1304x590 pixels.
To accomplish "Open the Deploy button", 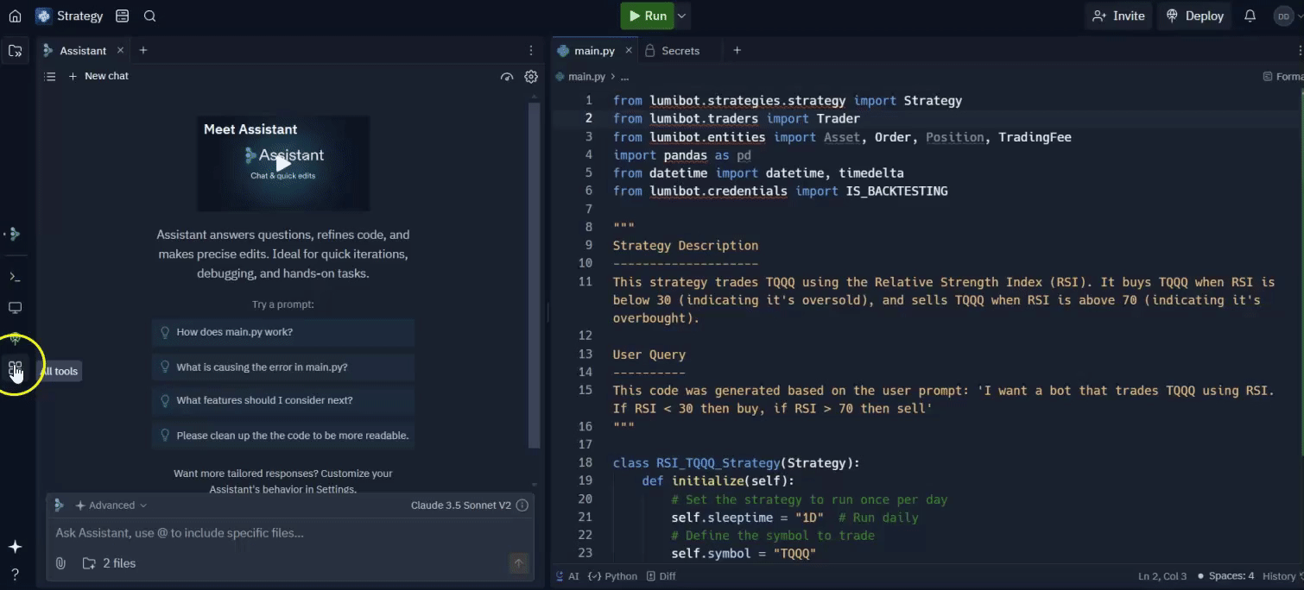I will click(x=1195, y=16).
